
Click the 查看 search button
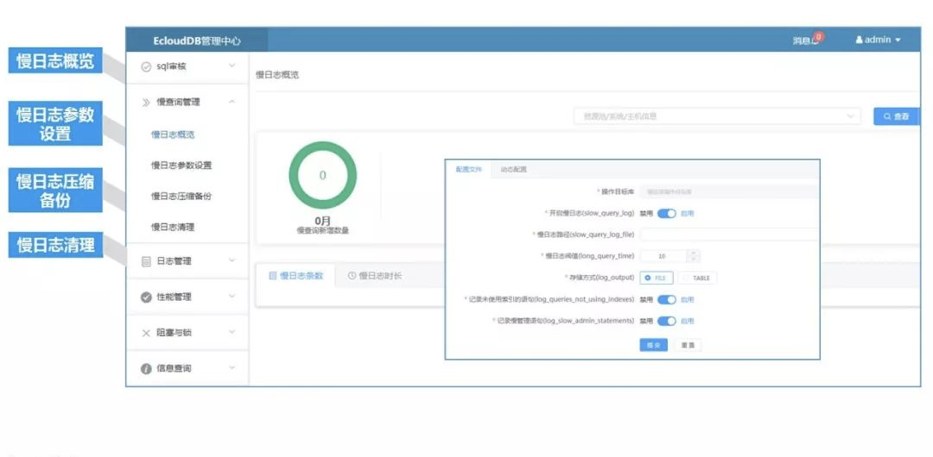click(896, 116)
